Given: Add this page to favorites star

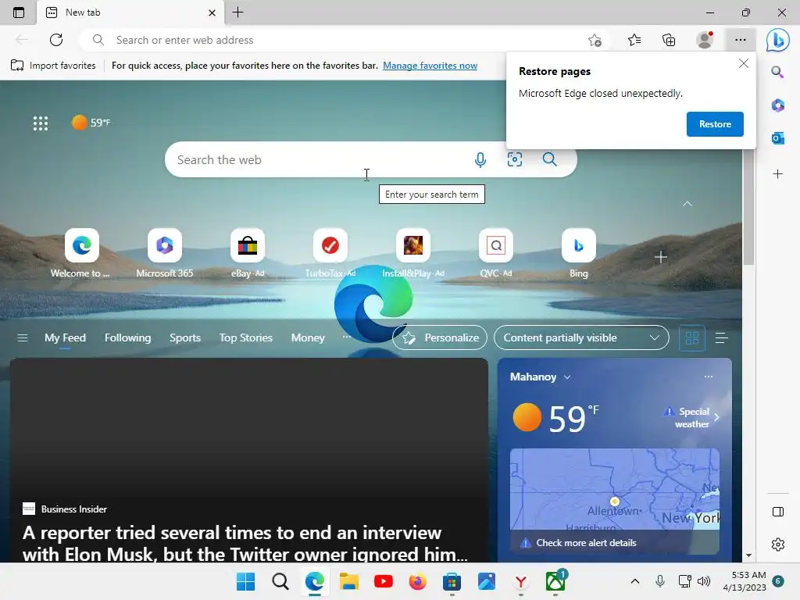Looking at the screenshot, I should 595,40.
